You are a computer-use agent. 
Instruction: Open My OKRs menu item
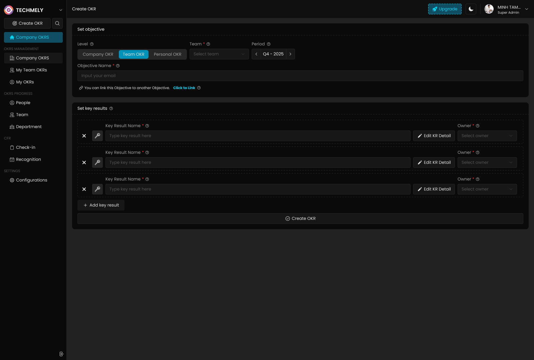tap(33, 82)
